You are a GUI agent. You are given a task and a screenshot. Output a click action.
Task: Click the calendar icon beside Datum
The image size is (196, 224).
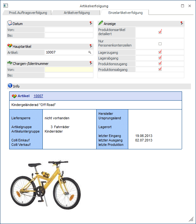[x=9, y=23]
